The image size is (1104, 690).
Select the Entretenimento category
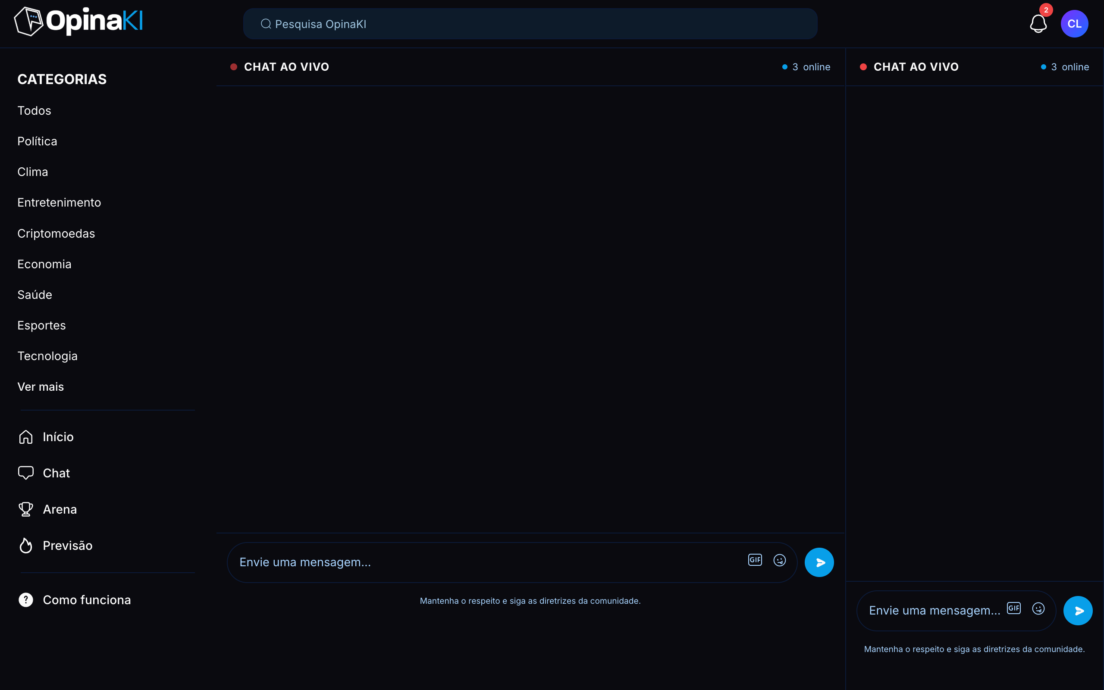[60, 202]
